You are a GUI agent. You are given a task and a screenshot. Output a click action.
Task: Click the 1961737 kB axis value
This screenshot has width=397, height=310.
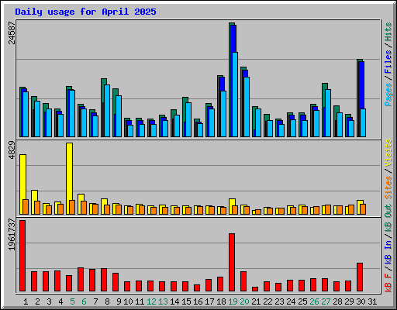click(12, 235)
